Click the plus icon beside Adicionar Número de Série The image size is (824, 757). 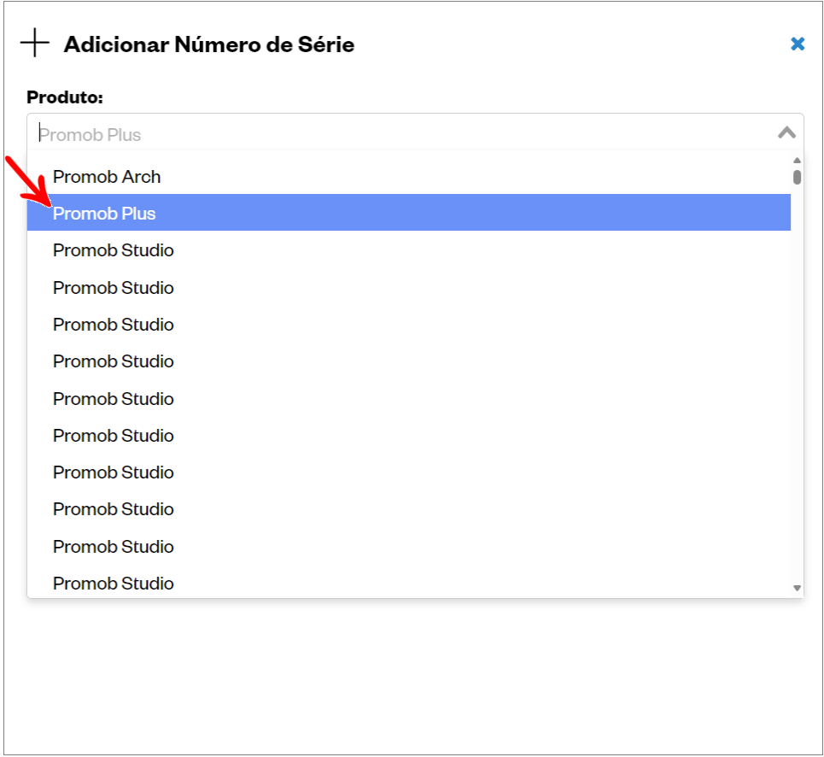click(x=35, y=43)
